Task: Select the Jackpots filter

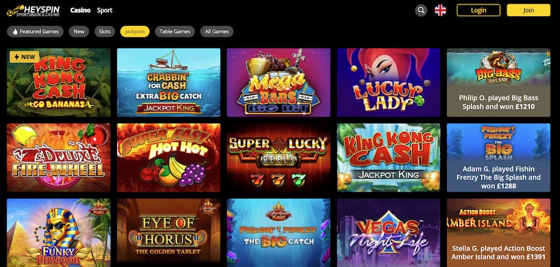Action: click(135, 31)
